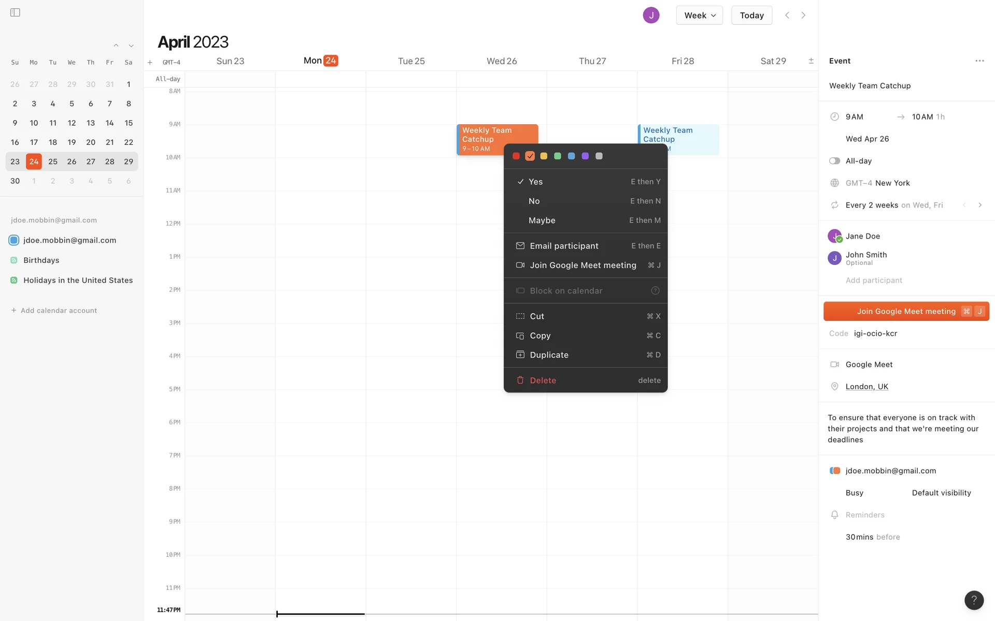Click the purple J profile avatar
The height and width of the screenshot is (621, 995).
pos(651,15)
